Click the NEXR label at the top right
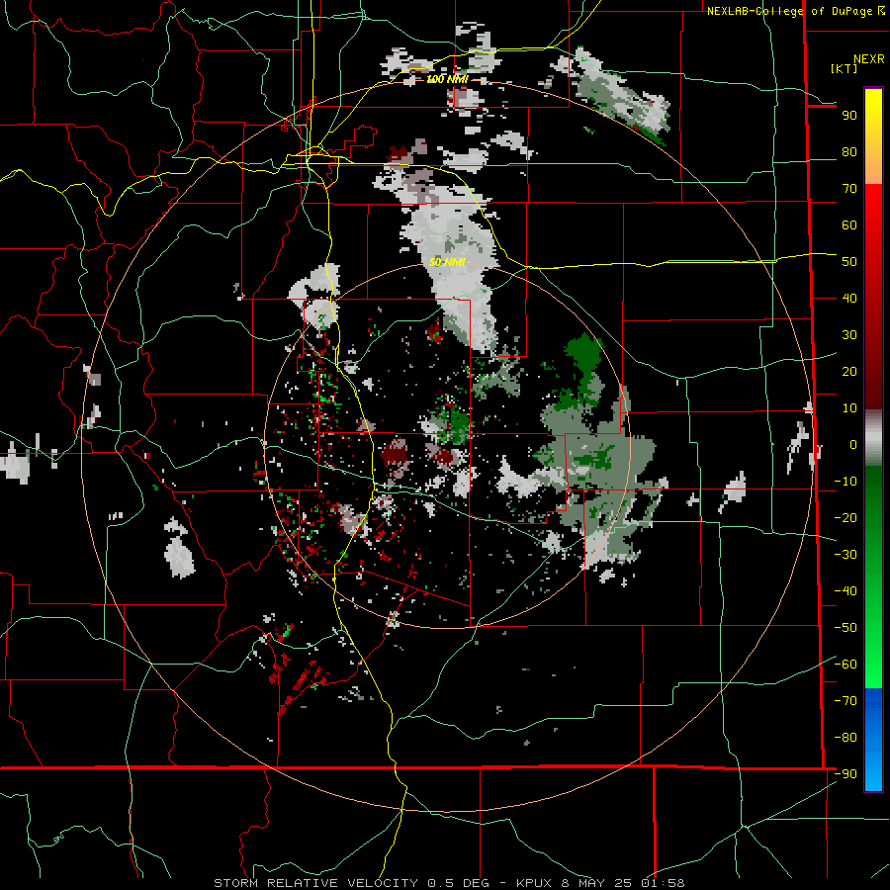The height and width of the screenshot is (890, 890). [869, 59]
